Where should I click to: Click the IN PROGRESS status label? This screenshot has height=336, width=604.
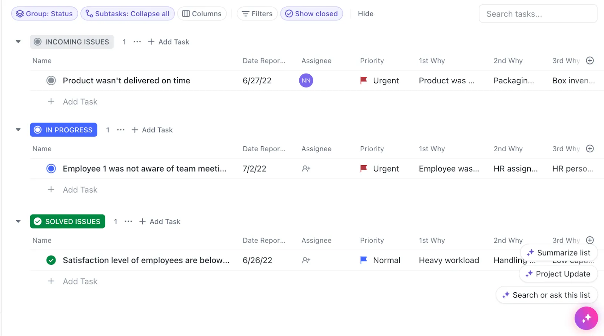click(x=63, y=130)
